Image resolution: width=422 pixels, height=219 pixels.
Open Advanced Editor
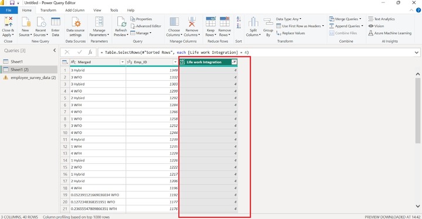click(145, 26)
